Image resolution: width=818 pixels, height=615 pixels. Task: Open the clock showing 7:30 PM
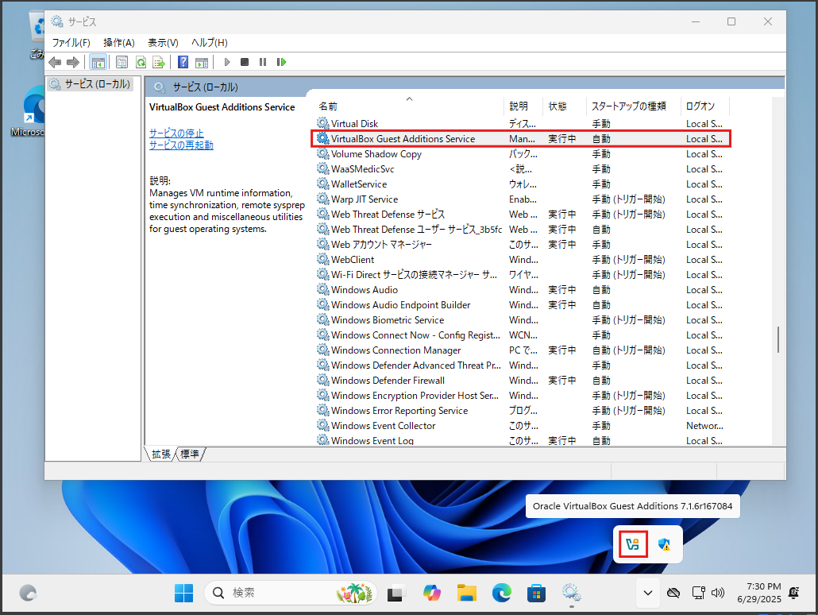tap(759, 593)
